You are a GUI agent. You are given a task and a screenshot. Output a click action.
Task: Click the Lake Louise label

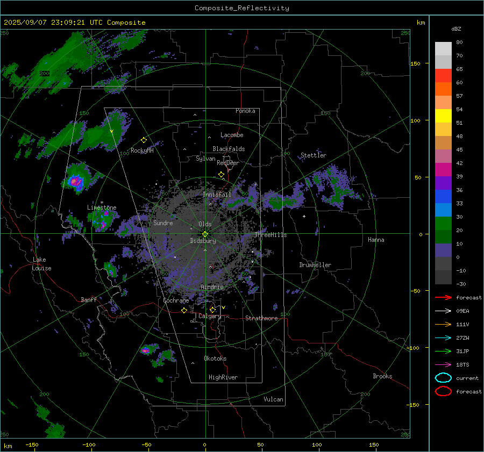point(41,264)
